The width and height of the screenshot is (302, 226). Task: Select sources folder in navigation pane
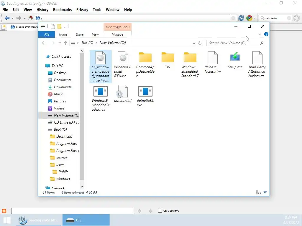[59, 158]
